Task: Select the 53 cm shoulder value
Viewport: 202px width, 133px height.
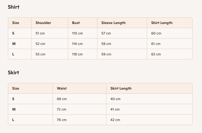Action: point(40,54)
